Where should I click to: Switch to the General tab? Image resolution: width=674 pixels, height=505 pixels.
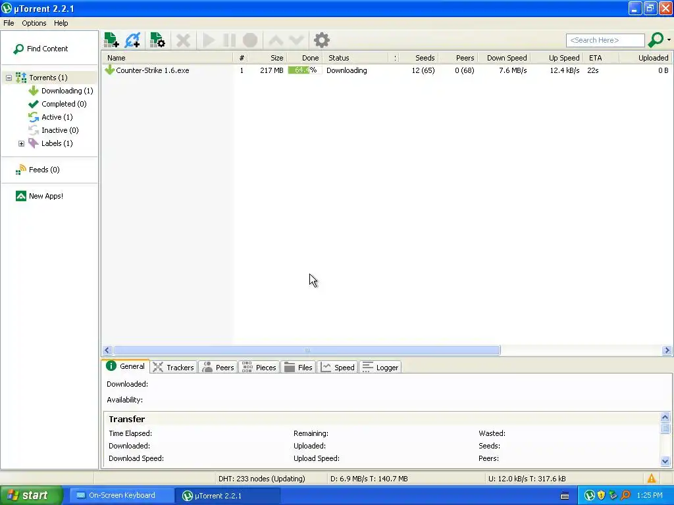click(126, 366)
